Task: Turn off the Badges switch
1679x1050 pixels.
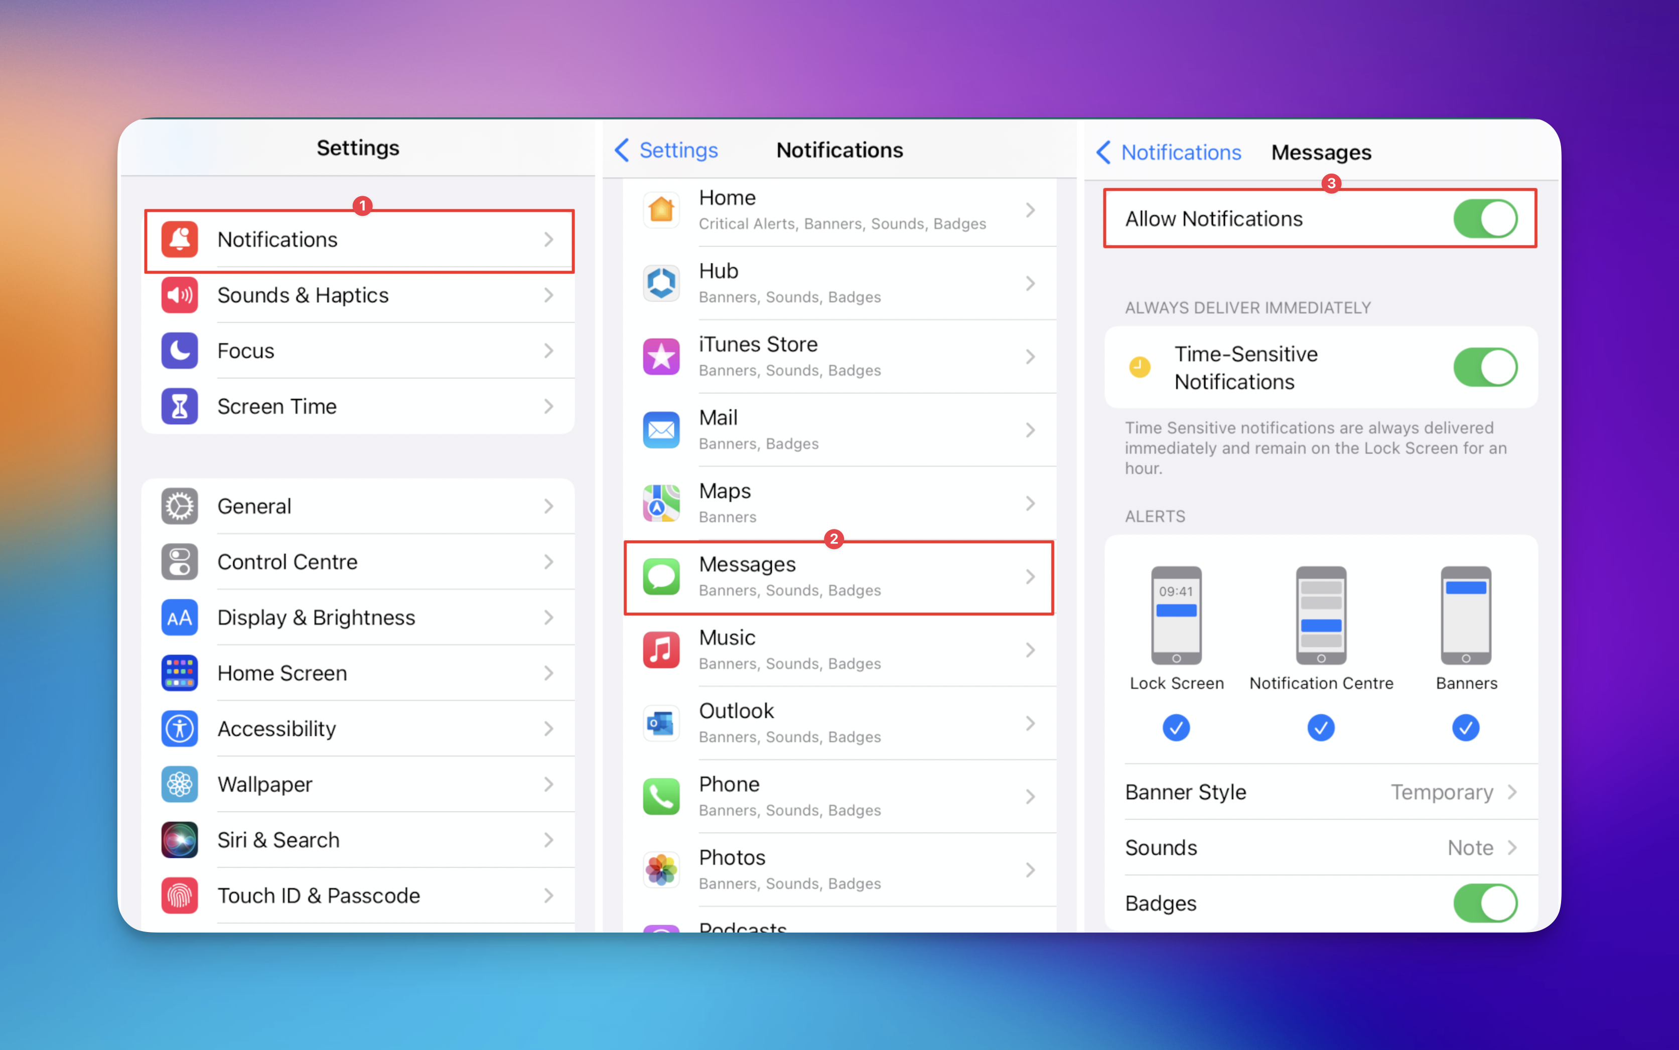Action: pos(1485,903)
